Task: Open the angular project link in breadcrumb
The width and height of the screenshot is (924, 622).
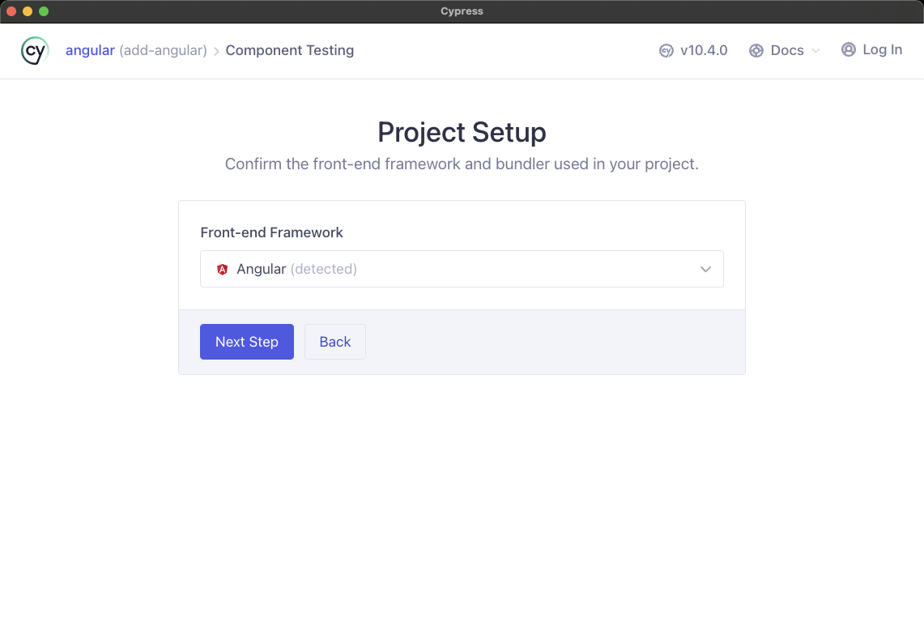Action: pyautogui.click(x=90, y=50)
